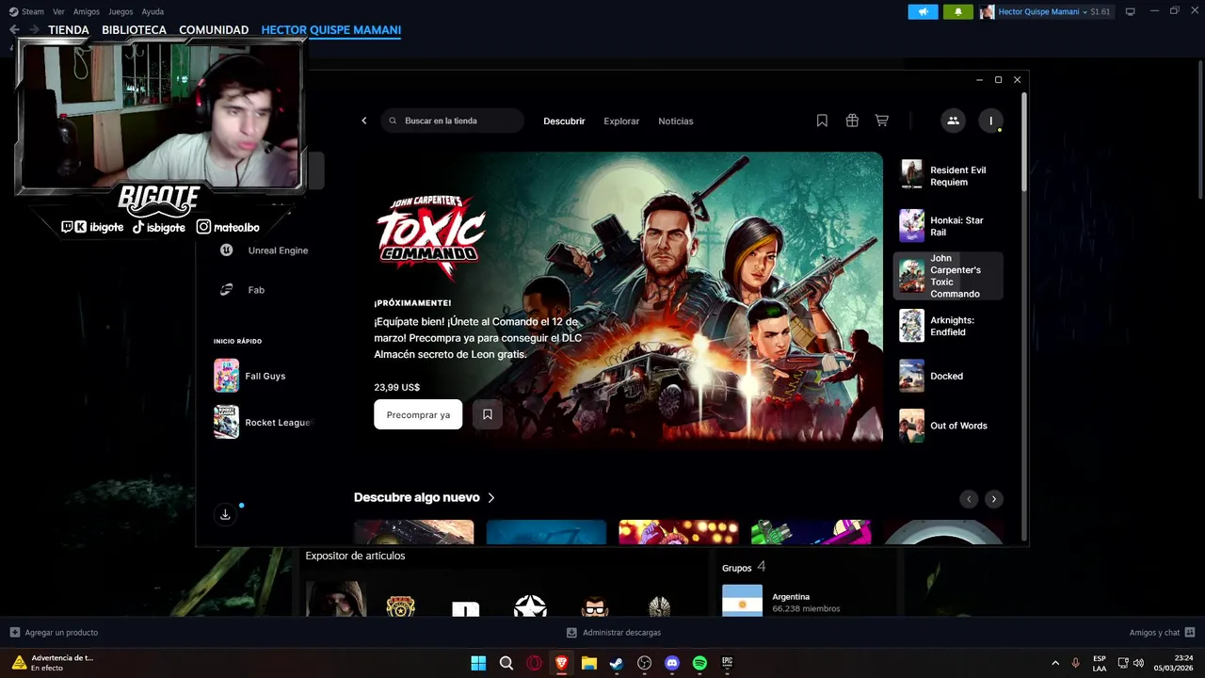Select Honkai: Star Rail in the list
The image size is (1205, 678).
click(948, 226)
